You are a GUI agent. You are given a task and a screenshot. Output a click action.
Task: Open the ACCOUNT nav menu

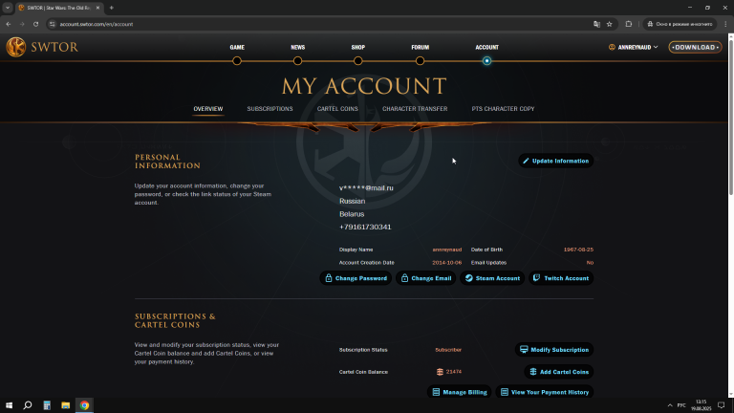click(486, 47)
